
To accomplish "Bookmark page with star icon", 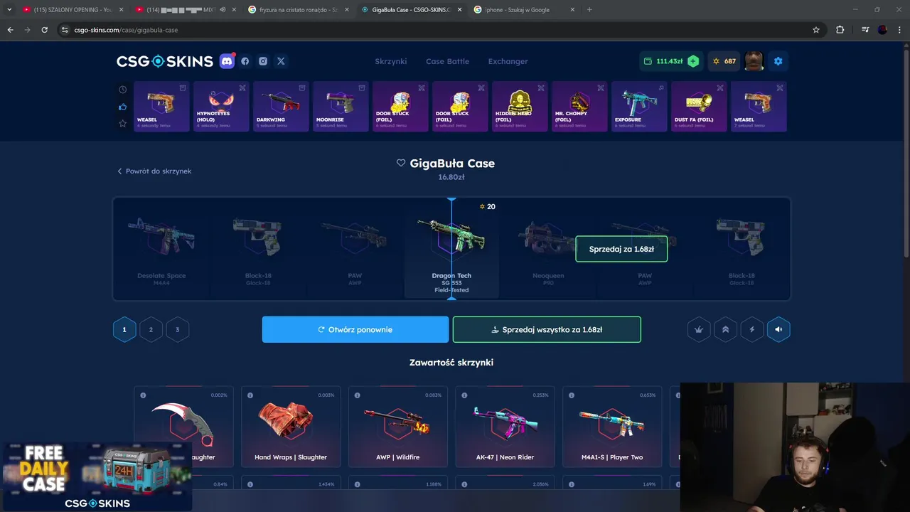I will point(816,30).
